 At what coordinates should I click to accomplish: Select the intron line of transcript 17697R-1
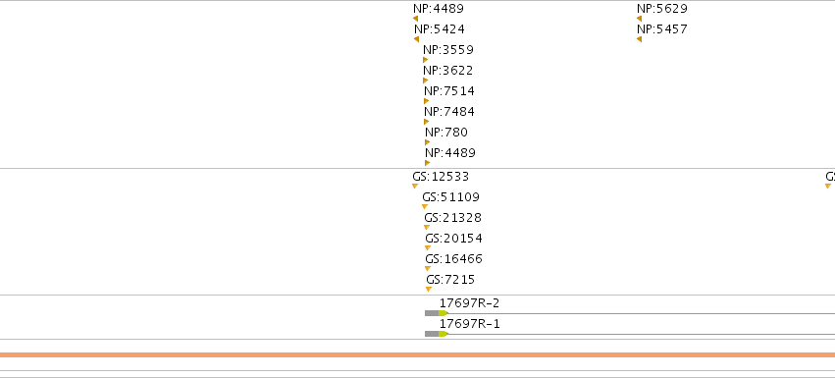[x=641, y=334]
